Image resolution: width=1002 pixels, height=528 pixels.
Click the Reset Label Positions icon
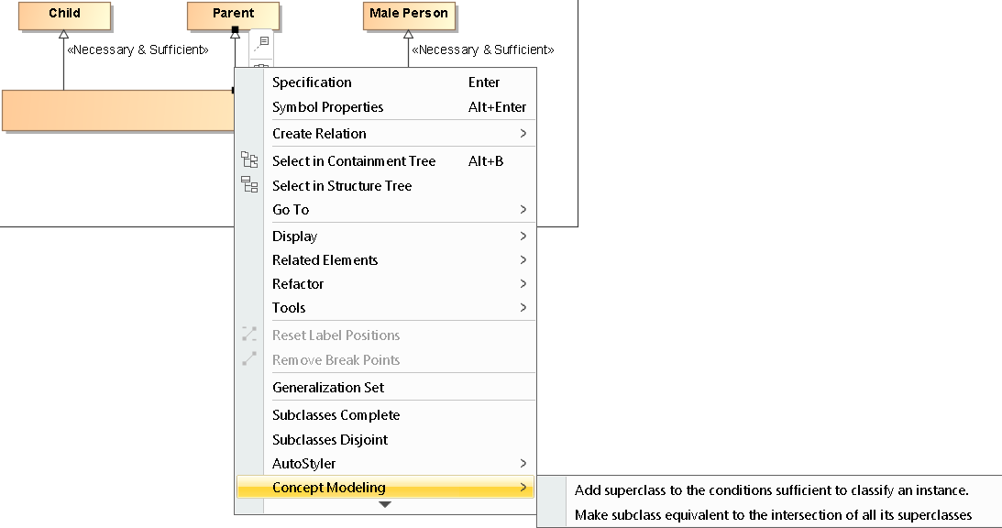pyautogui.click(x=249, y=335)
